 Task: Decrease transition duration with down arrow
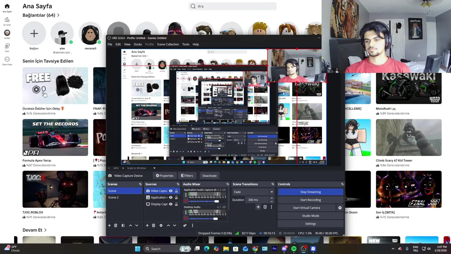coord(271,201)
